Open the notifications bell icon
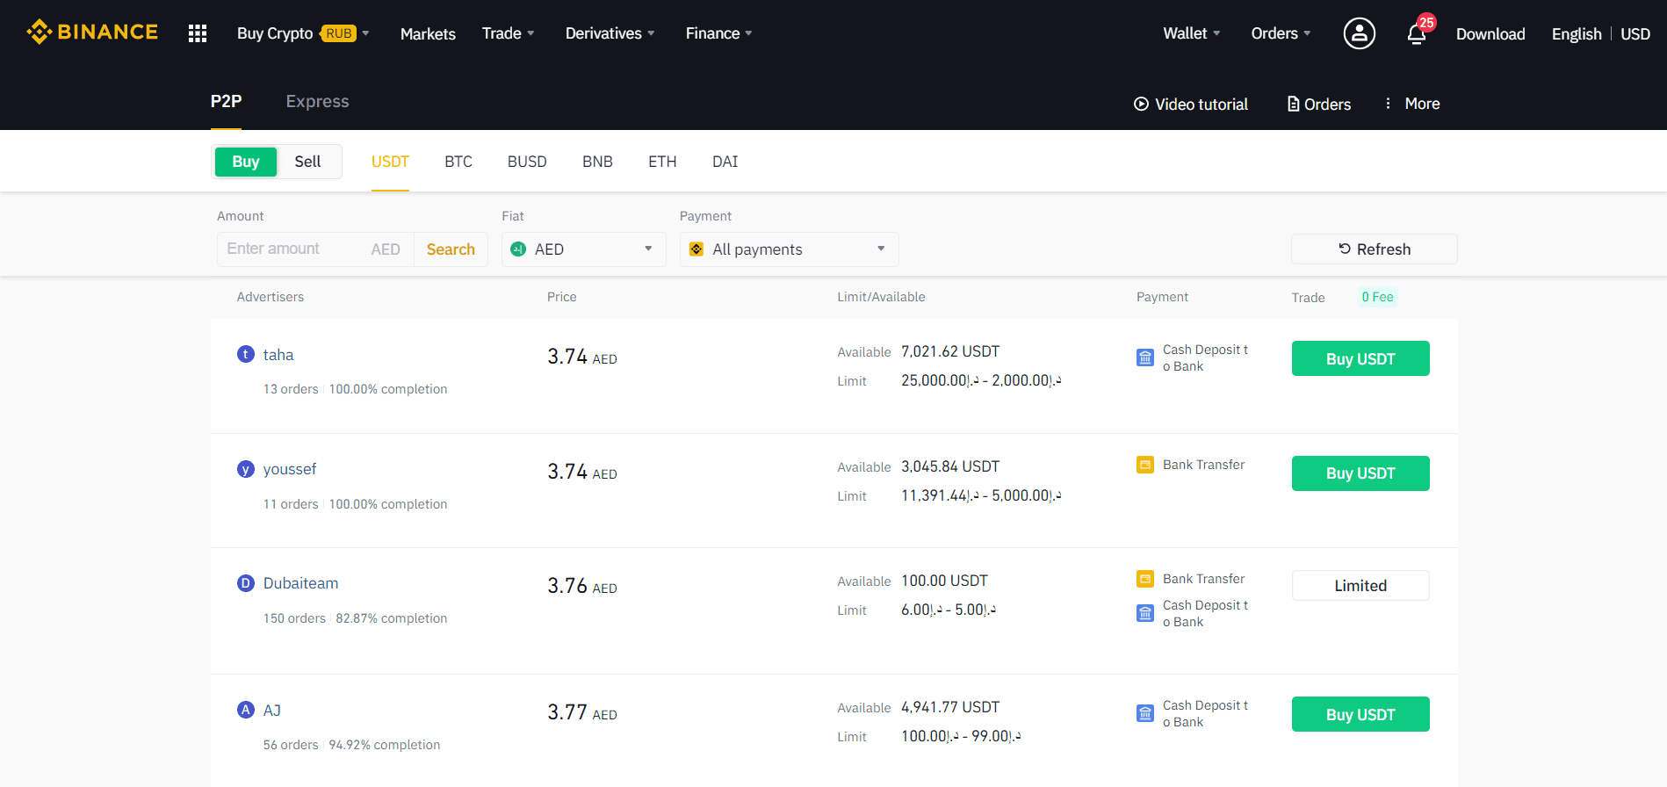Screen dimensions: 1667x787 point(1417,34)
